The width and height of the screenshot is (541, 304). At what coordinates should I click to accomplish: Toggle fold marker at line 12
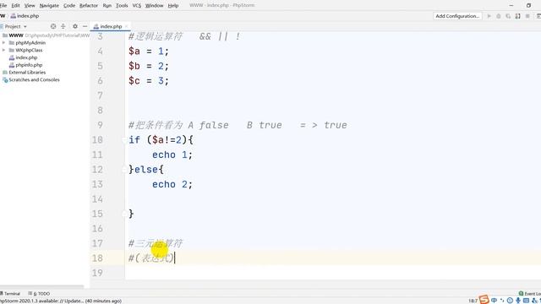pos(124,170)
